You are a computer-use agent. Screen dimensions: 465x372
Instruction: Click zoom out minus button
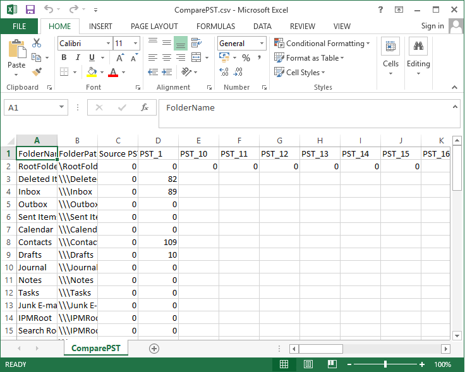(349, 364)
